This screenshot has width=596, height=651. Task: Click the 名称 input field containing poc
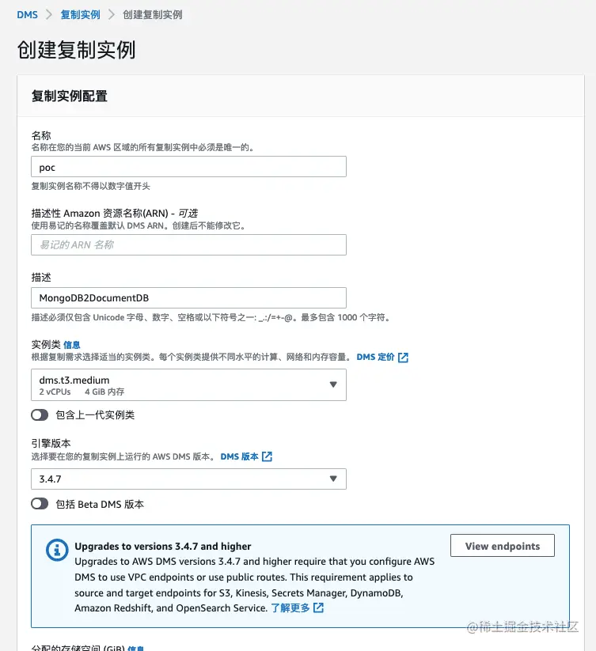[188, 167]
